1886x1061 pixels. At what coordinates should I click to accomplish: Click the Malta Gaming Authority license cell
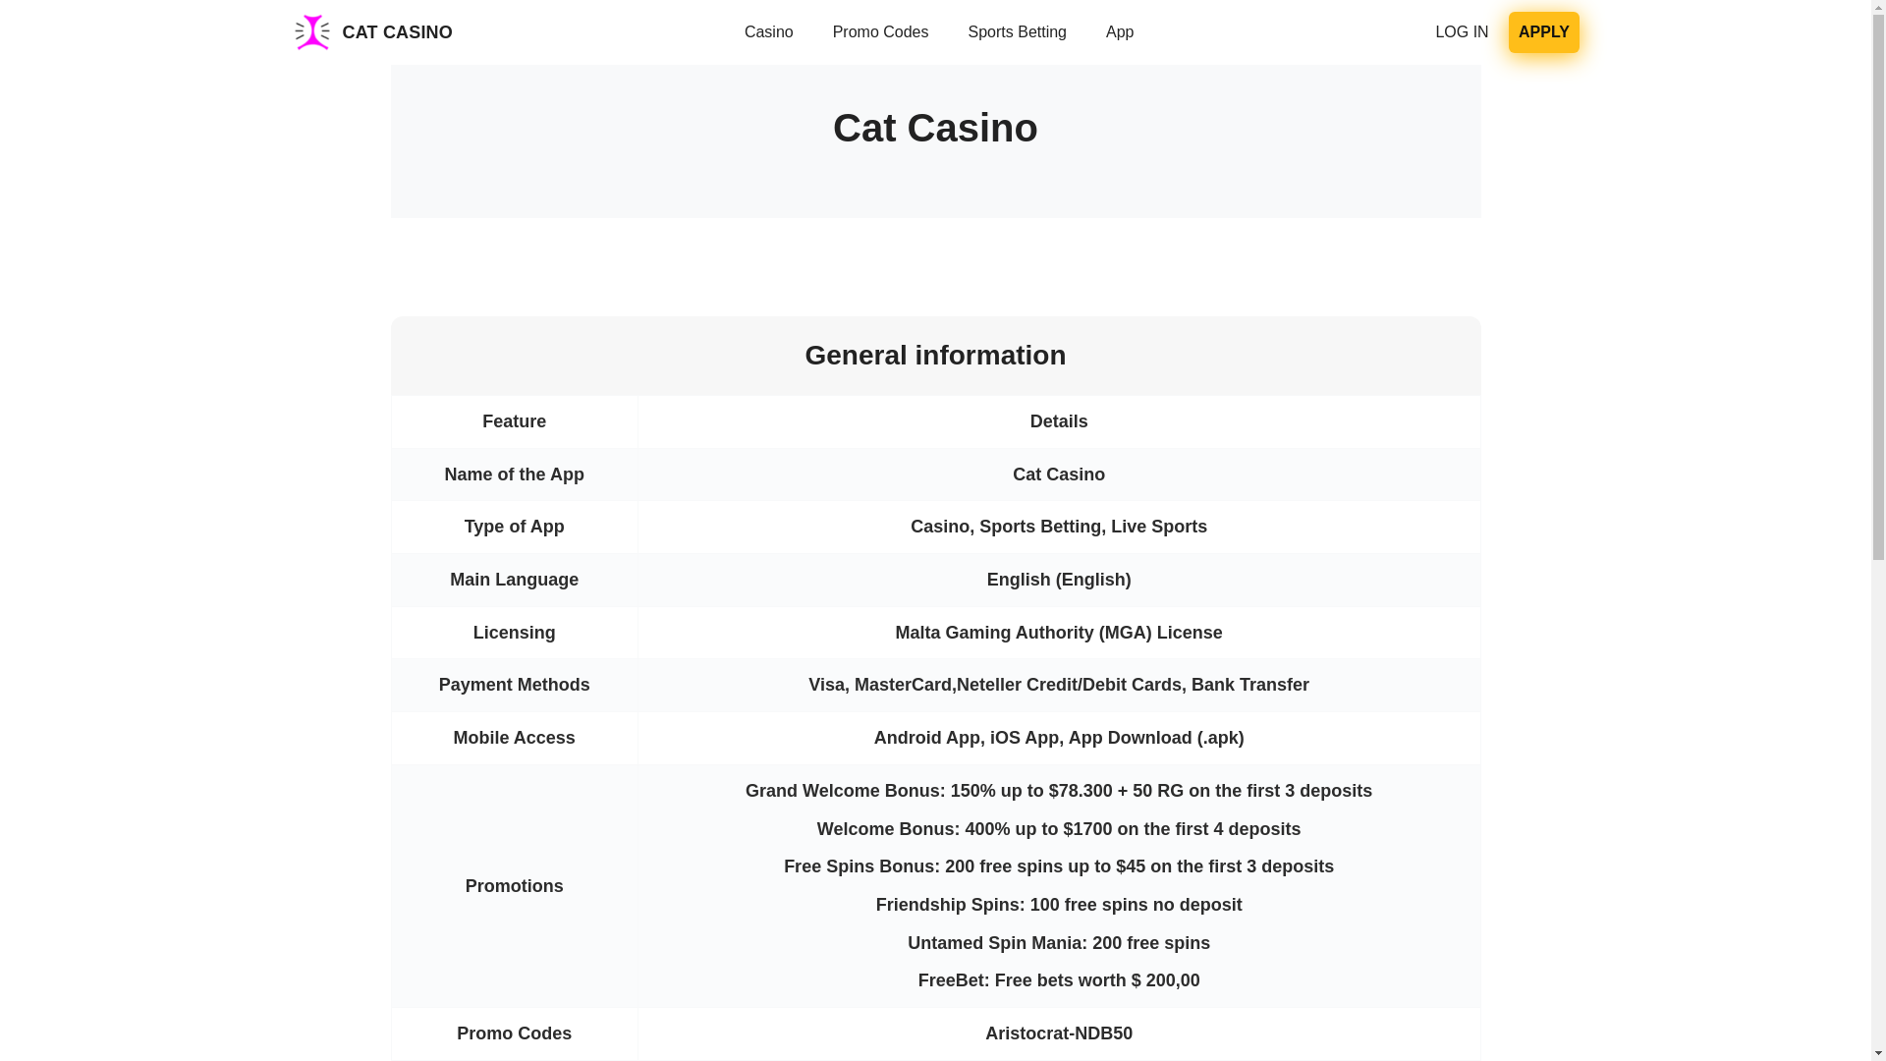1058,633
